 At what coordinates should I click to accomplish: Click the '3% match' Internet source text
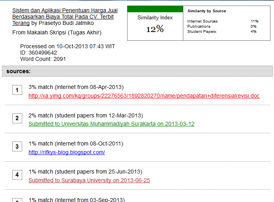click(x=76, y=87)
